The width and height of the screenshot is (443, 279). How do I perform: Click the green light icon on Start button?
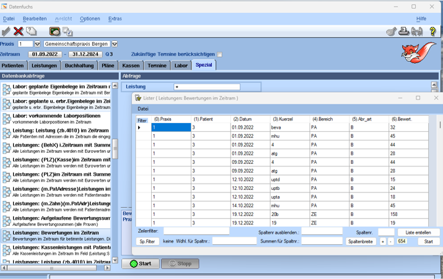click(134, 264)
